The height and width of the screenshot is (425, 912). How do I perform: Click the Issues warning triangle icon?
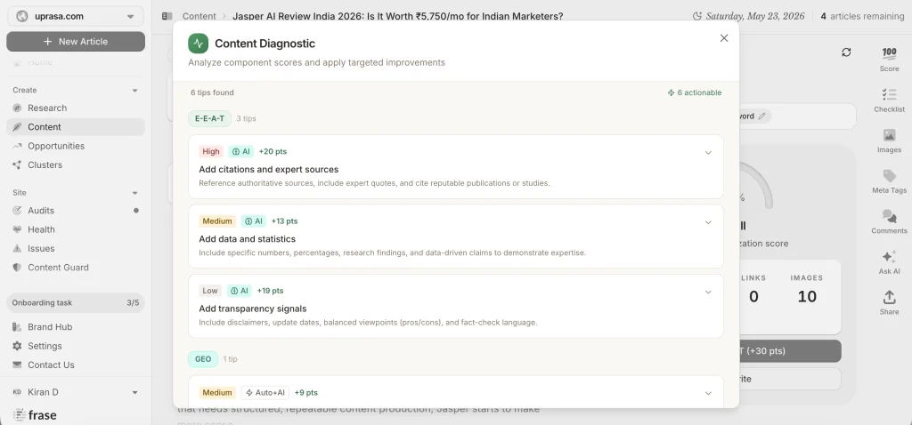pyautogui.click(x=17, y=248)
